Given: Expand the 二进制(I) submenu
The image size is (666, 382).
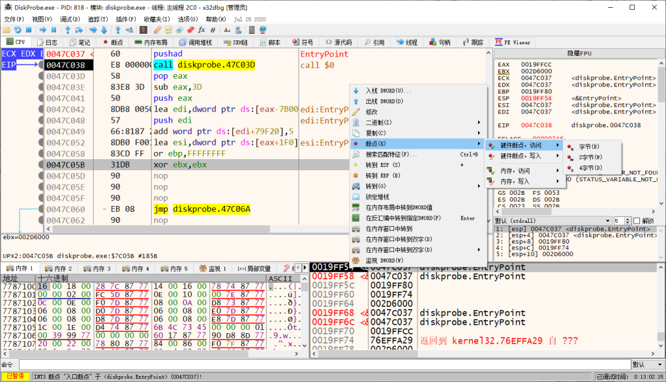Looking at the screenshot, I should pos(418,122).
